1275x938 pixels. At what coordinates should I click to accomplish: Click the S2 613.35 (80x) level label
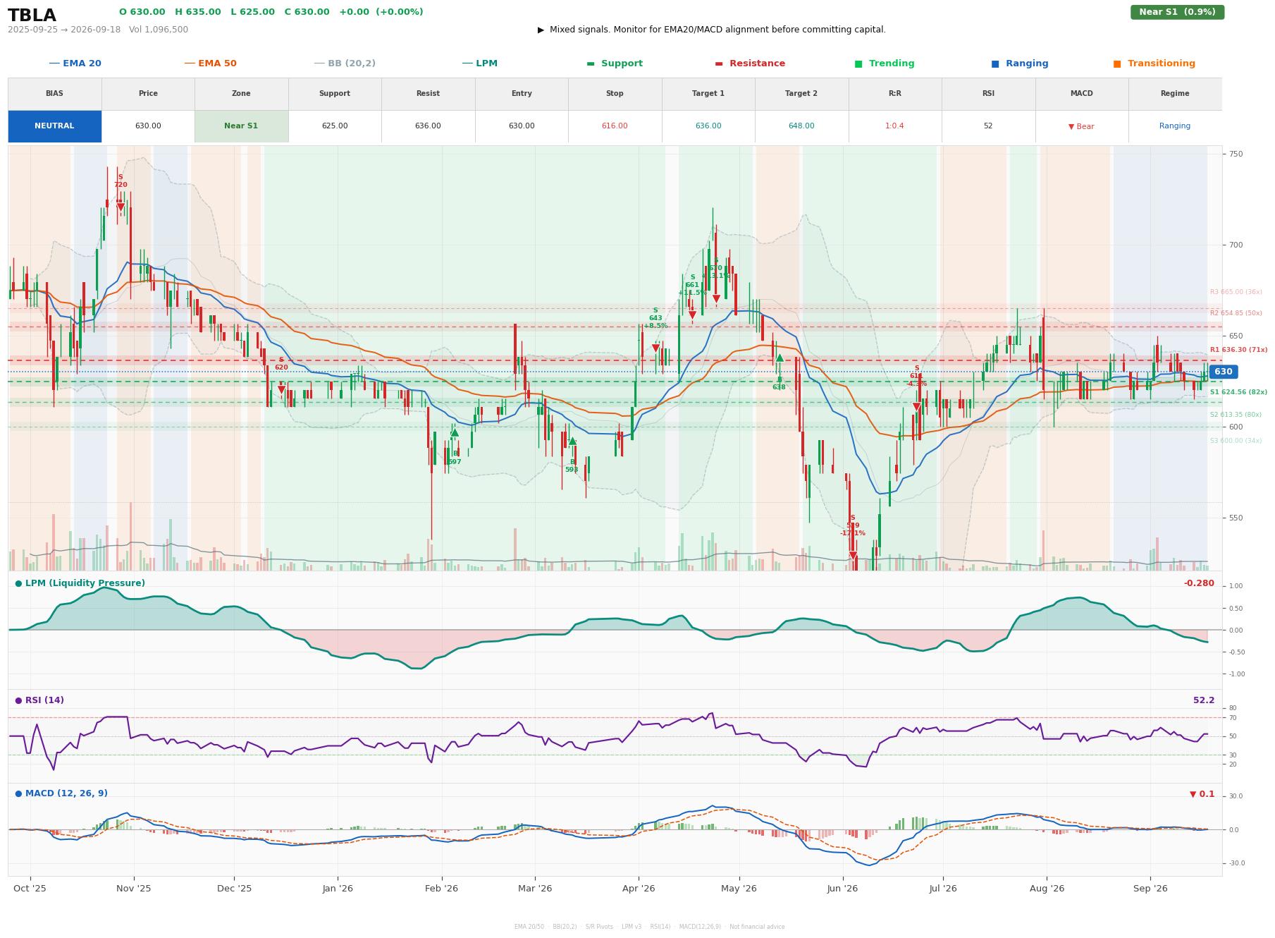click(x=1236, y=415)
